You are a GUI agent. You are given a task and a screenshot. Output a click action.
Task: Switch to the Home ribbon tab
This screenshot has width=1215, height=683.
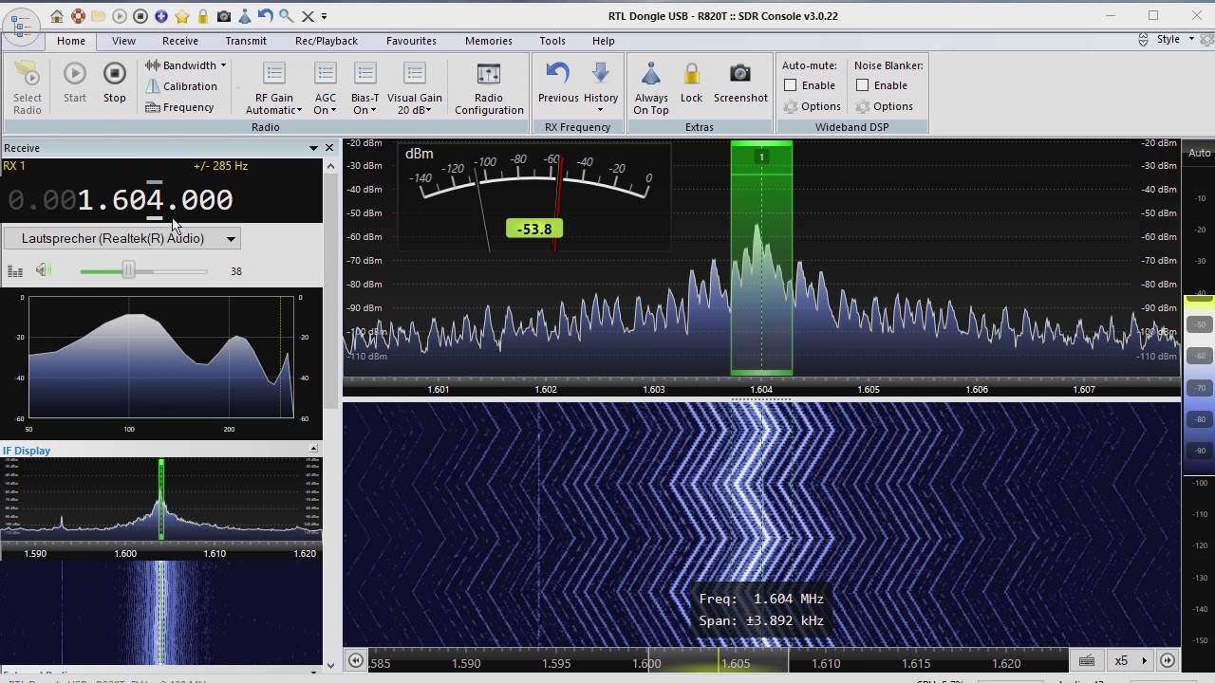[x=70, y=41]
